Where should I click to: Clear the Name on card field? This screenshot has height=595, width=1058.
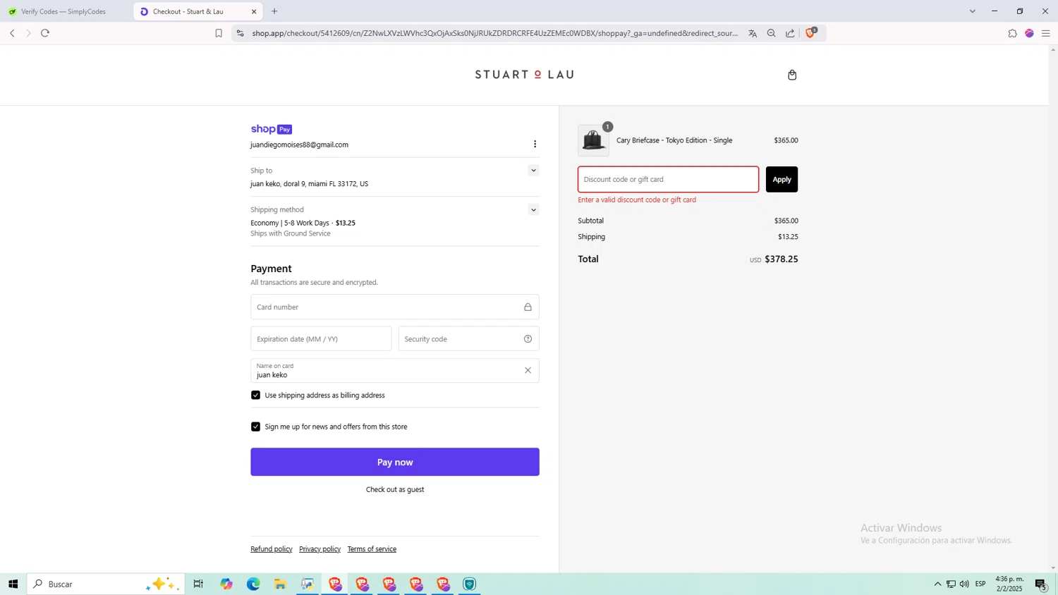tap(528, 370)
